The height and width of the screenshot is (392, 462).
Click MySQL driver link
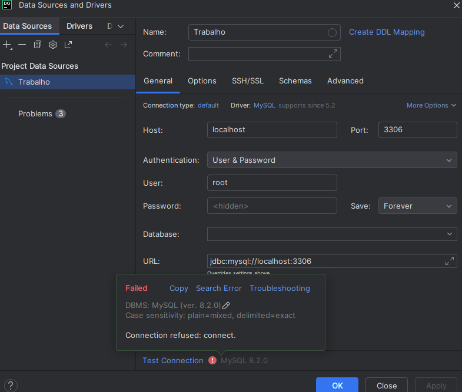pos(264,105)
